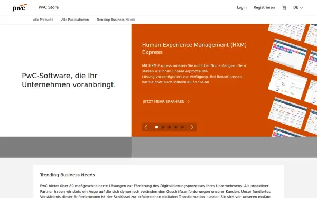Click the PwC logo
The width and height of the screenshot is (317, 198).
pyautogui.click(x=20, y=7)
